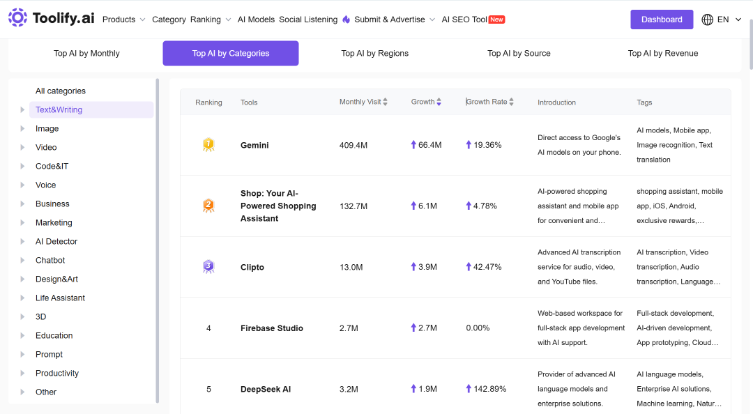Expand the Other category arrow
The width and height of the screenshot is (753, 414).
[22, 392]
